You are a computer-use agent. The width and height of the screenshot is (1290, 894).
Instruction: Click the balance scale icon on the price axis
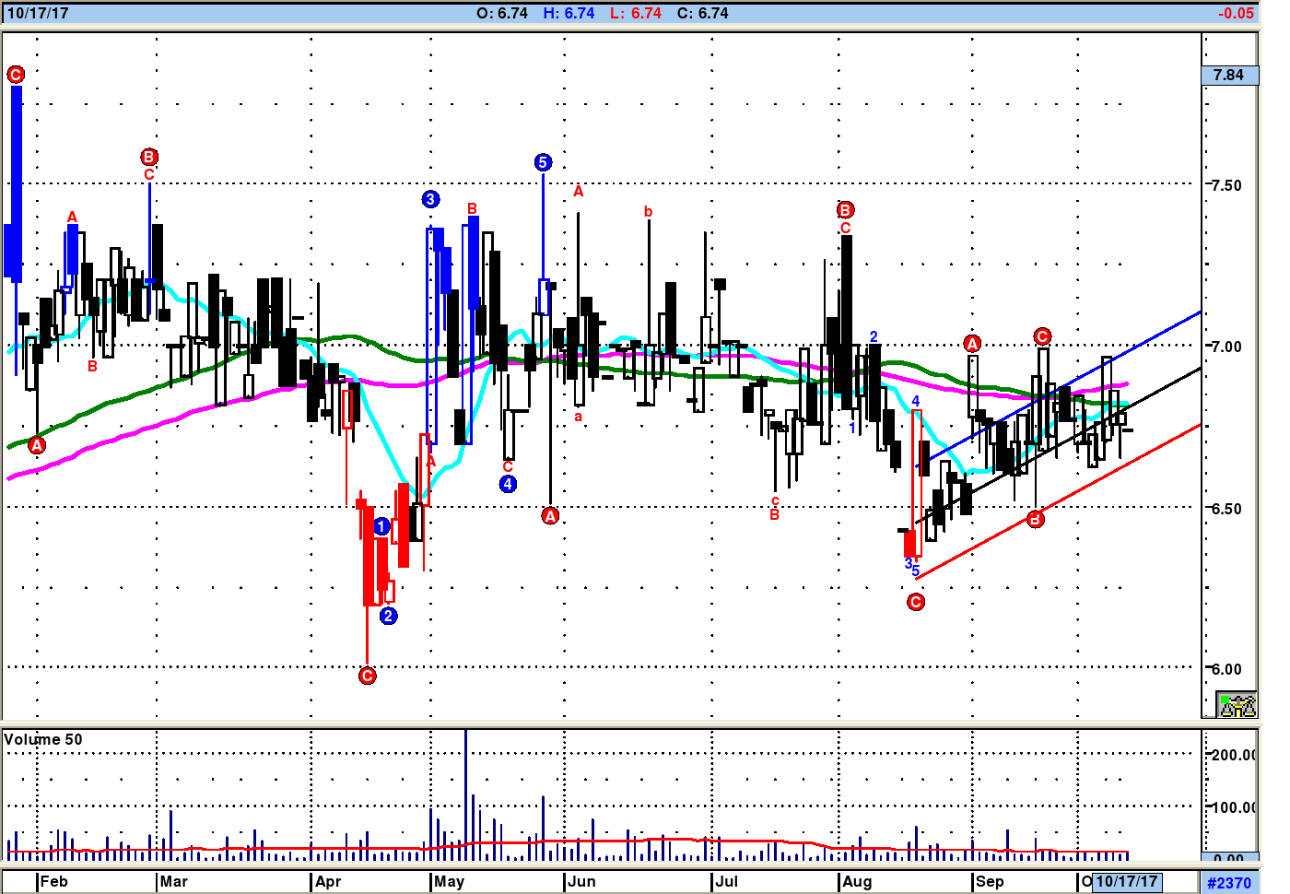(1237, 705)
